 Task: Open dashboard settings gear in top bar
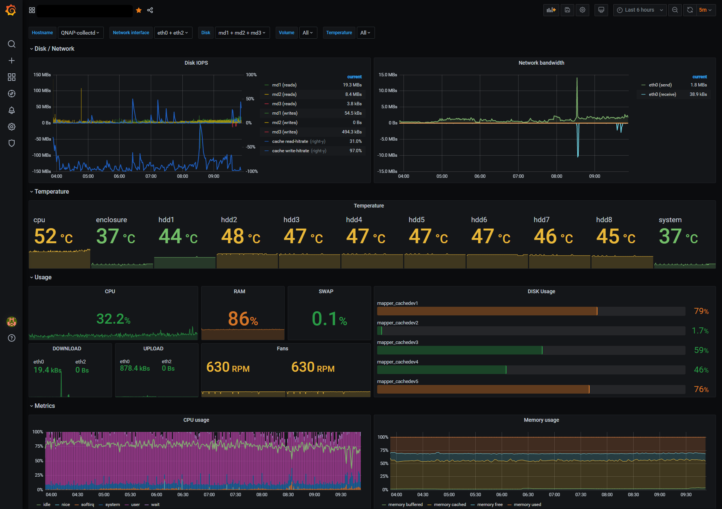[x=582, y=10]
